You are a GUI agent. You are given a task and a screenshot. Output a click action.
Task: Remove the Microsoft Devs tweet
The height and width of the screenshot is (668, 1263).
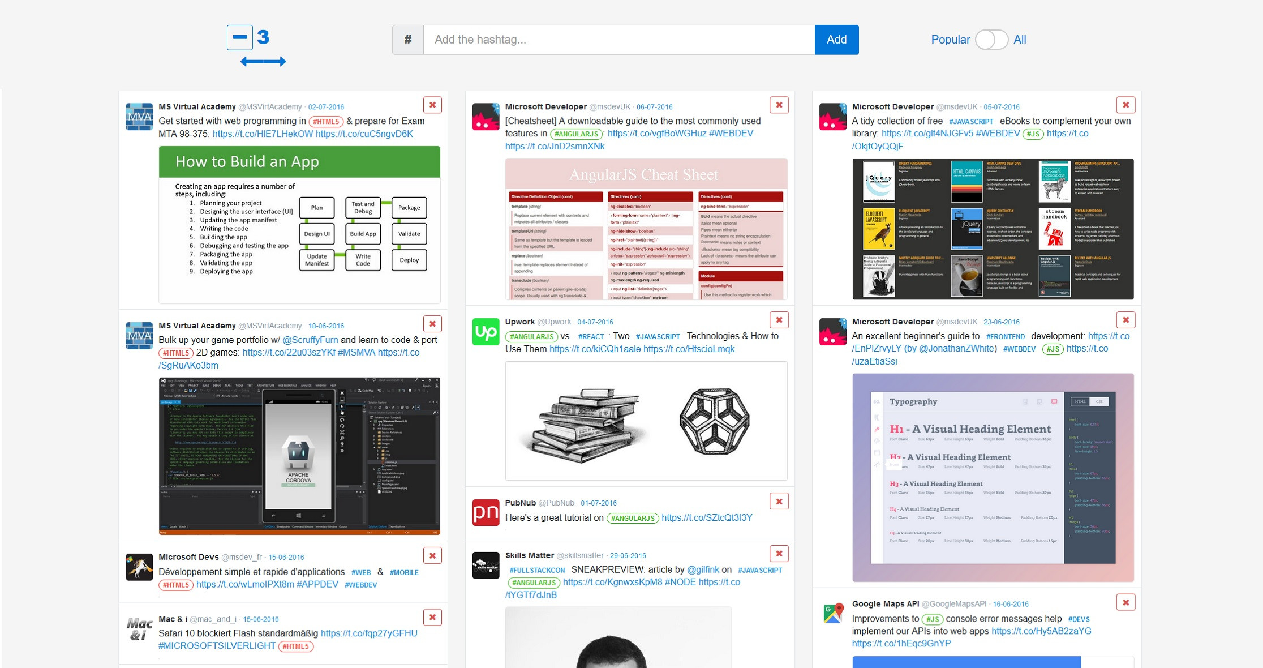tap(432, 555)
